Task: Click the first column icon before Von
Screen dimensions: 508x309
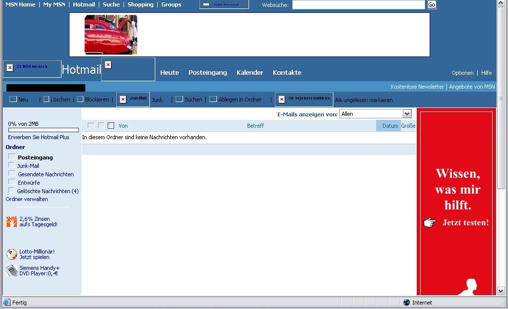Action: [91, 125]
